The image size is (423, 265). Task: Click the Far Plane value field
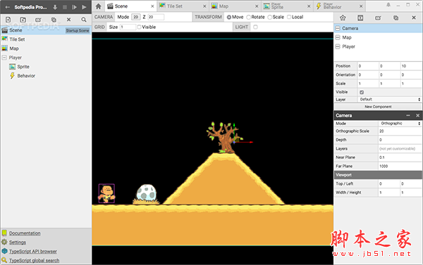click(400, 167)
